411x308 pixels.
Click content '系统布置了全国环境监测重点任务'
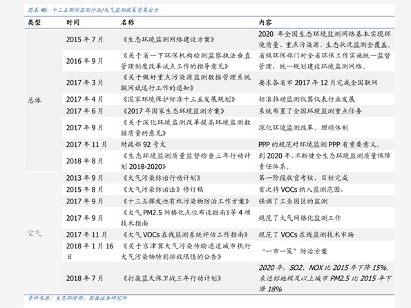click(310, 111)
